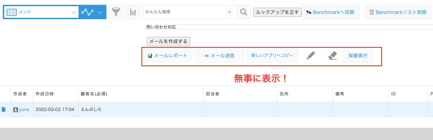Open メールレポート
This screenshot has width=433, height=140.
167,56
